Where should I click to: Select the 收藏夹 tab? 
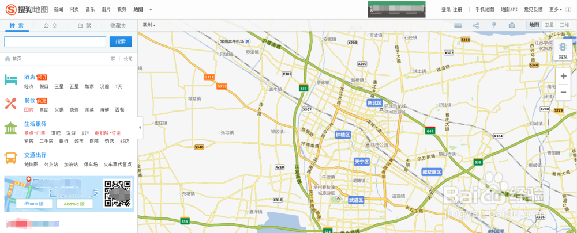118,26
